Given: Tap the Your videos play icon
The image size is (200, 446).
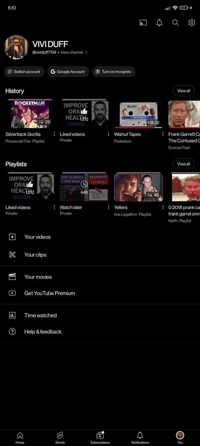Looking at the screenshot, I should click(12, 237).
